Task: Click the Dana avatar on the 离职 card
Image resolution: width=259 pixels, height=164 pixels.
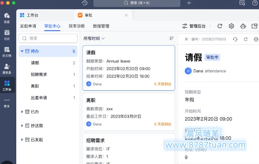Action: tap(89, 124)
